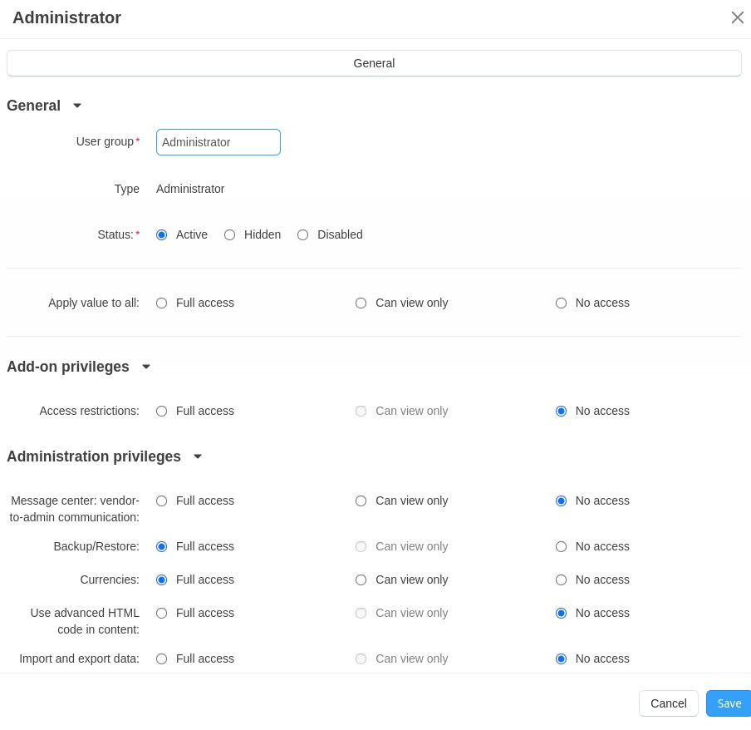Grant Full access for Import and export data

pyautogui.click(x=161, y=659)
